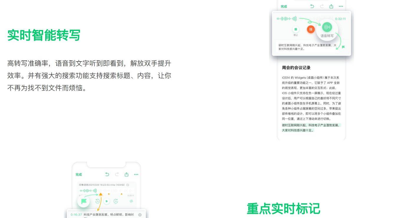The height and width of the screenshot is (218, 409).
Task: Close the marker note with the gray X
Action: click(x=140, y=215)
